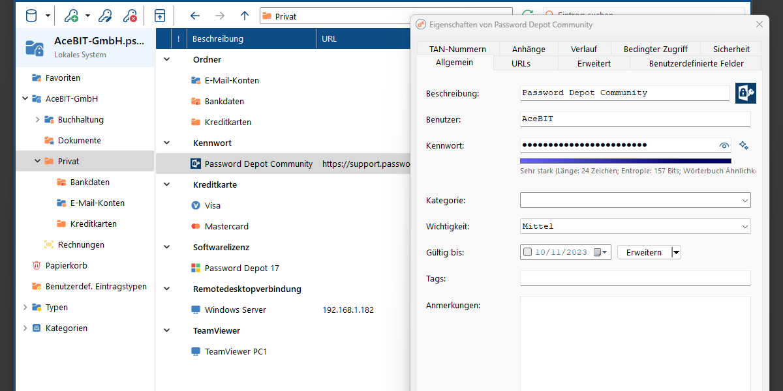This screenshot has width=783, height=391.
Task: Switch to the TAN-Nummern tab
Action: pos(457,49)
